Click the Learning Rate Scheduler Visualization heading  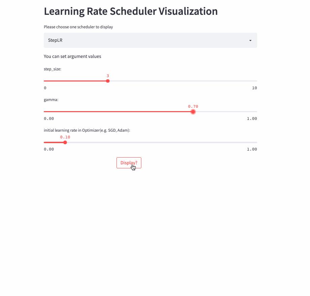(x=131, y=11)
